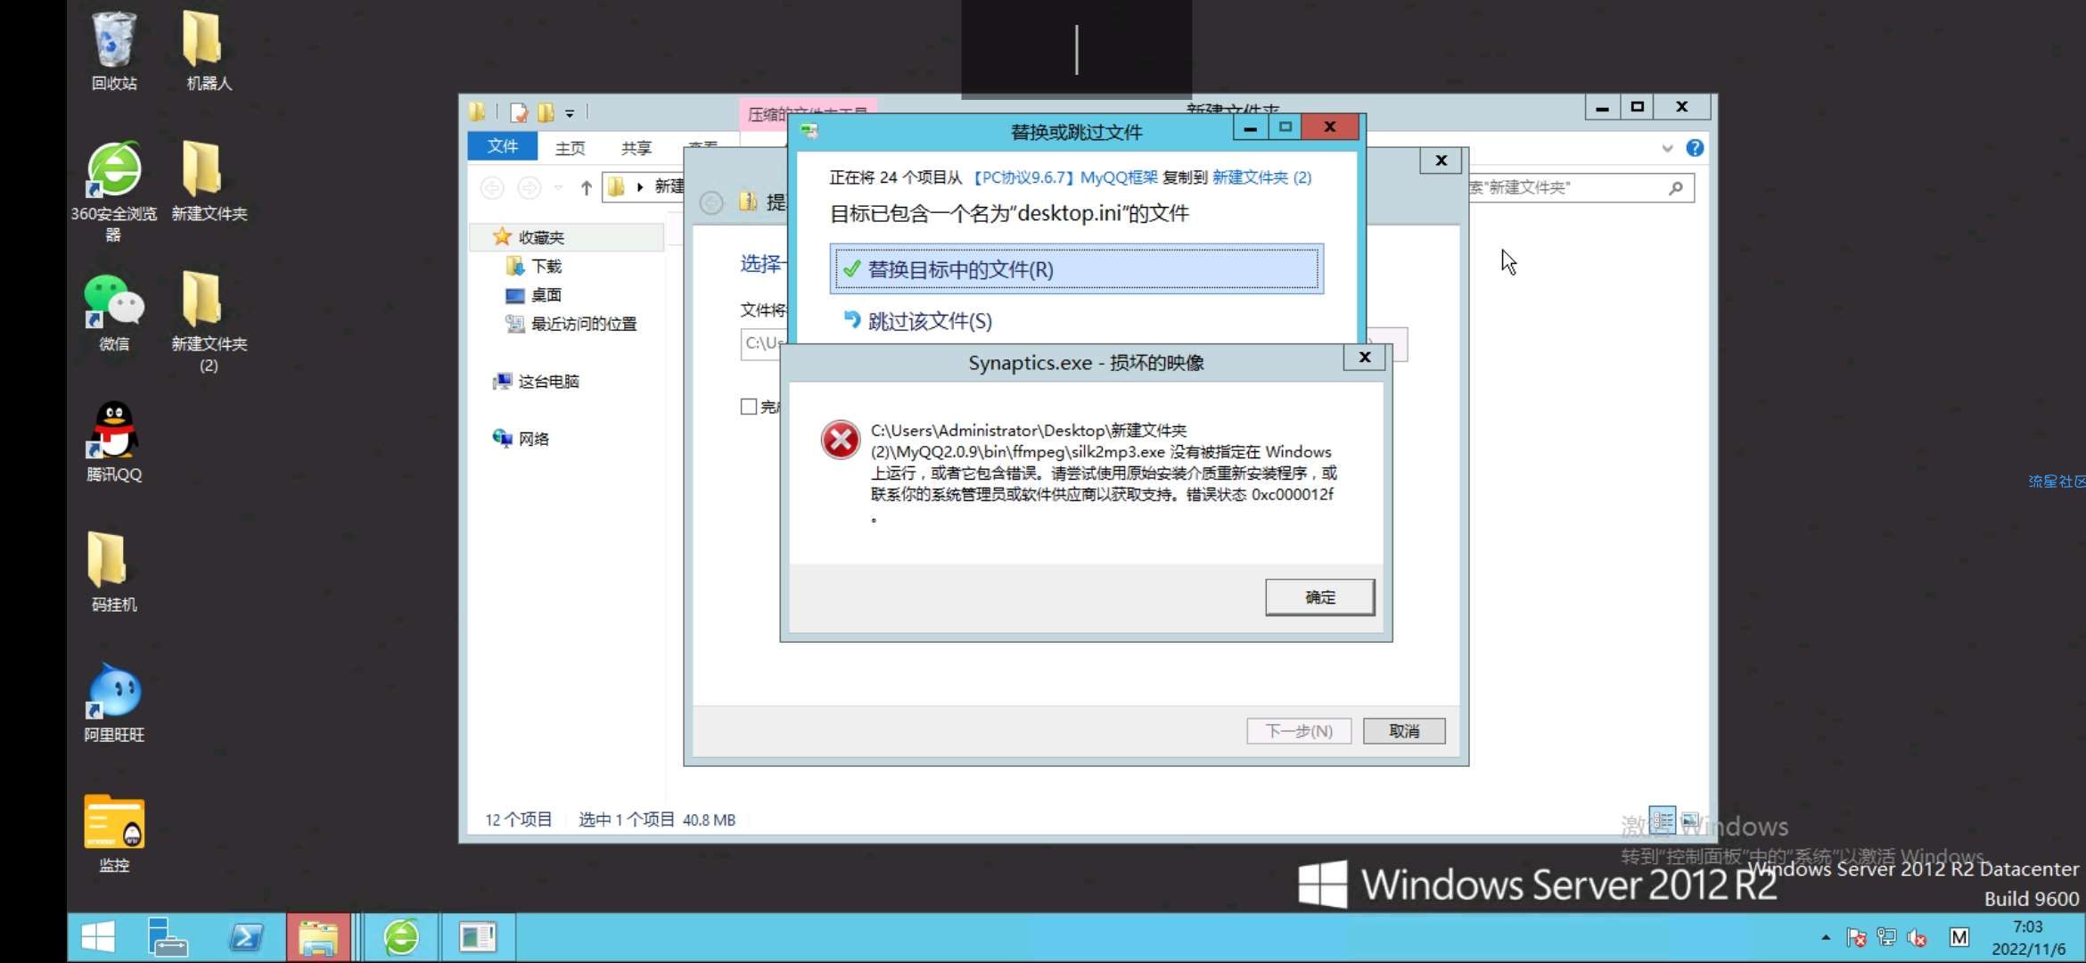Click 取消 in the extraction wizard
2086x963 pixels.
[1404, 731]
